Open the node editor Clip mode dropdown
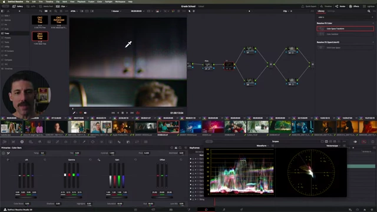 tap(286, 11)
